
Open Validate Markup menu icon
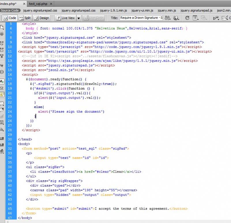click(216, 18)
